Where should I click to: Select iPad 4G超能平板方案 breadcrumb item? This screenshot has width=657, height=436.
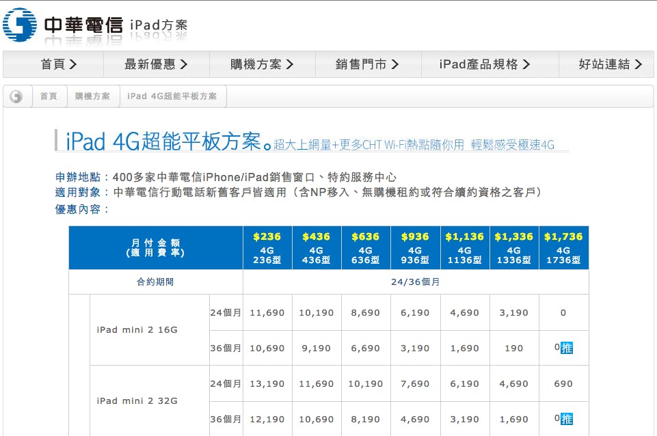(x=172, y=96)
